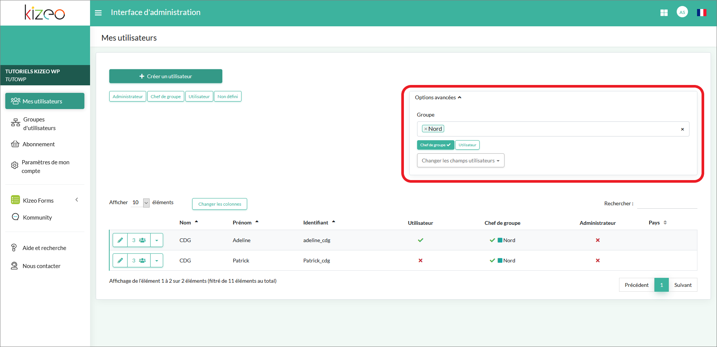717x347 pixels.
Task: Click the Adeline first name cell
Action: click(242, 240)
